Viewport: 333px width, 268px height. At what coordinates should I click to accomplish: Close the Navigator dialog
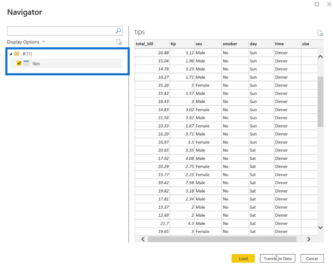(329, 4)
